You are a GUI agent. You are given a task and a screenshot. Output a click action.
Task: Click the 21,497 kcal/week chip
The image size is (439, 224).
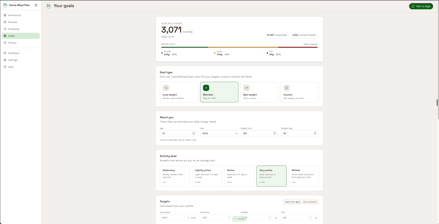click(277, 35)
